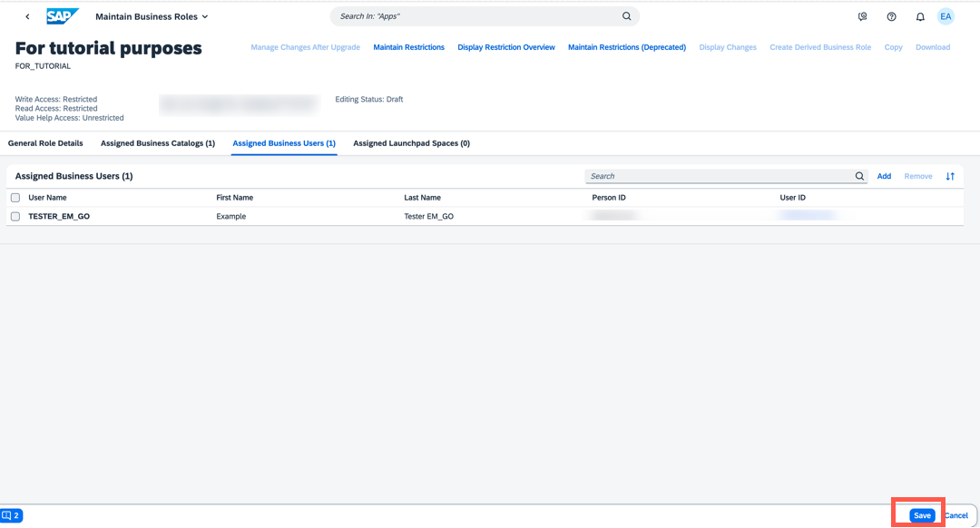This screenshot has width=980, height=528.
Task: Open Maintain Restrictions
Action: click(x=408, y=47)
